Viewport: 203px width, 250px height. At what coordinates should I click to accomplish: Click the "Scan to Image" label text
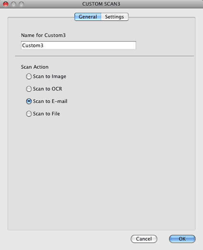tap(50, 77)
